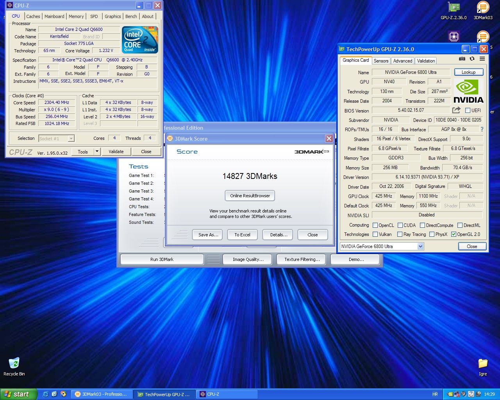Image resolution: width=500 pixels, height=400 pixels.
Task: Toggle the OpenGL 2.0 checkbox
Action: click(454, 234)
